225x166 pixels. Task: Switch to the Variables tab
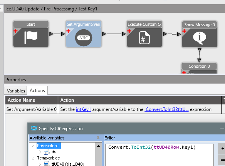coord(16,91)
